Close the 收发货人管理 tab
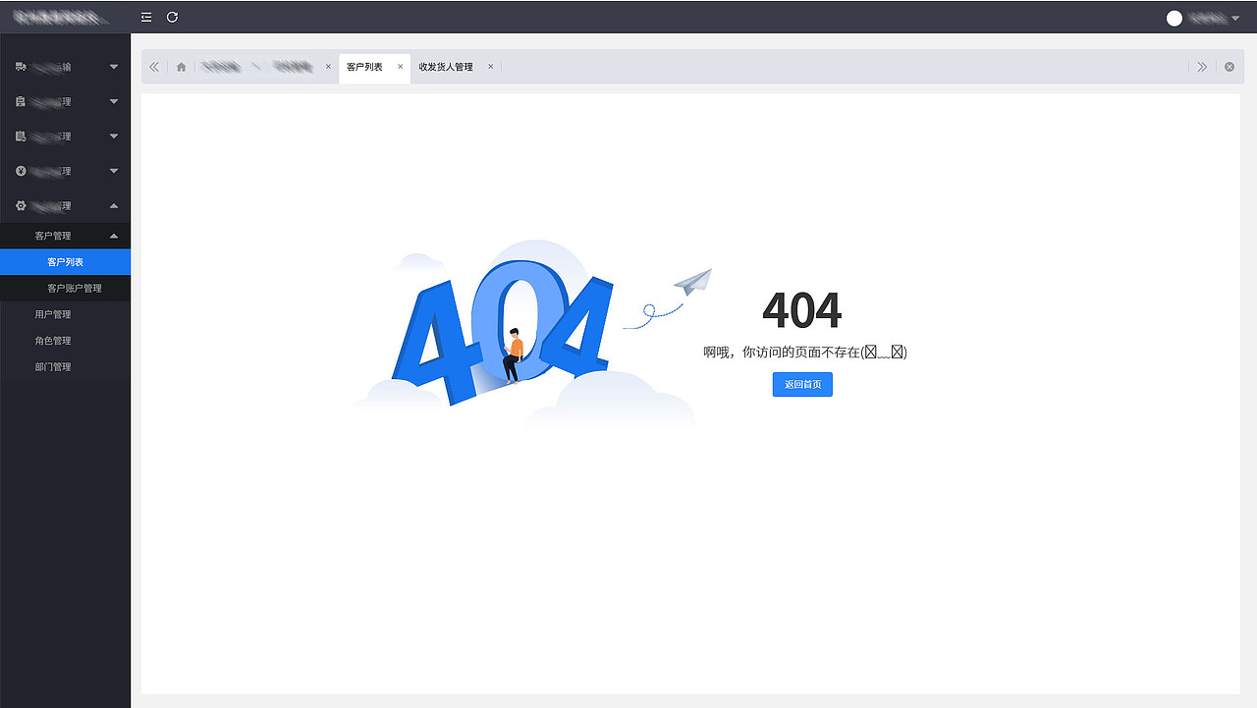Screen dimensions: 1257x708 490,67
